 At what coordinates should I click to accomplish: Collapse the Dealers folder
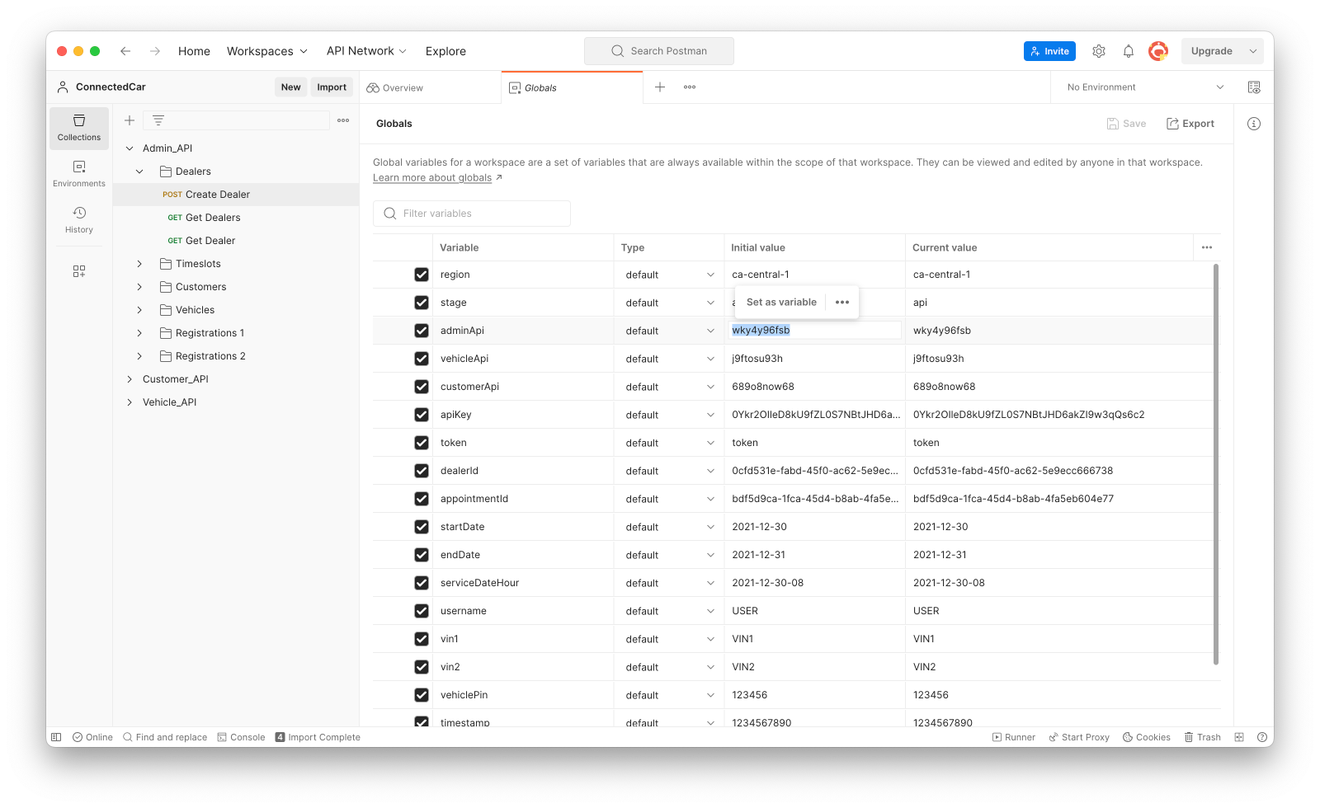pyautogui.click(x=139, y=171)
